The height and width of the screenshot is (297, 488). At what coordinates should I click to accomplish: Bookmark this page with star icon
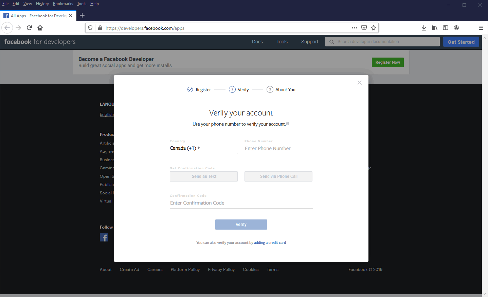click(x=374, y=28)
